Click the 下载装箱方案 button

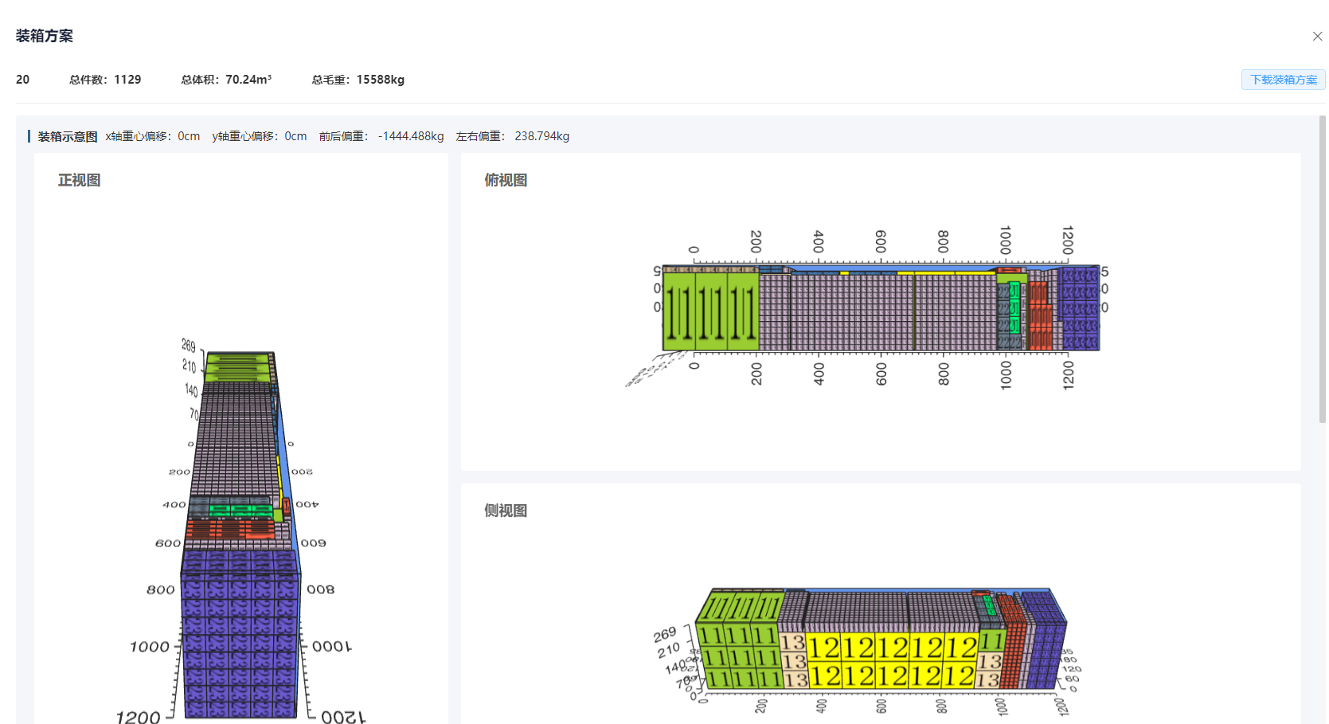click(1283, 80)
